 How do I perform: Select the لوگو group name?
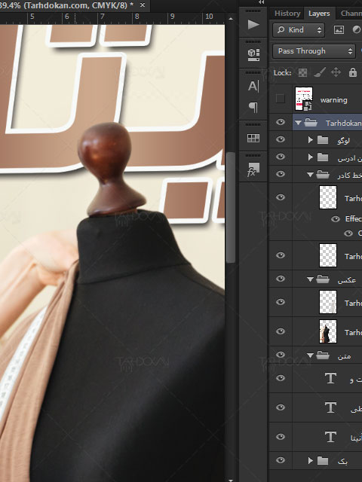click(x=343, y=141)
